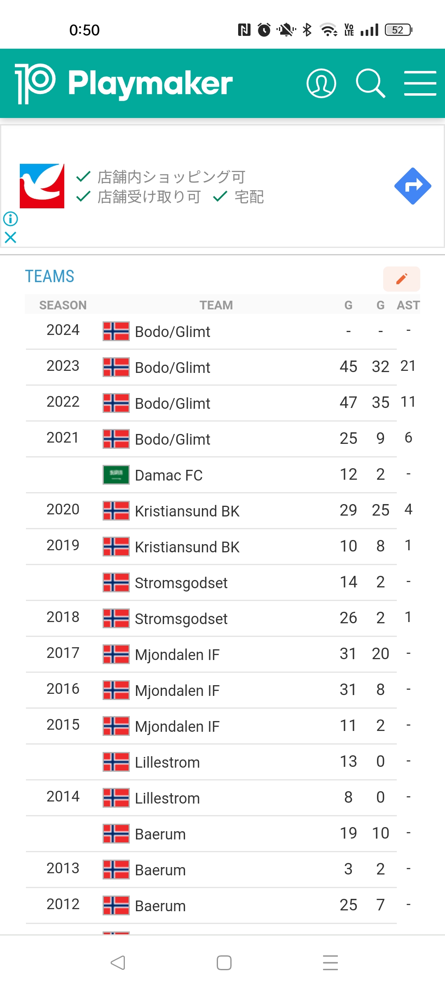
Task: Click the orange pencil edit button
Action: pos(401,279)
